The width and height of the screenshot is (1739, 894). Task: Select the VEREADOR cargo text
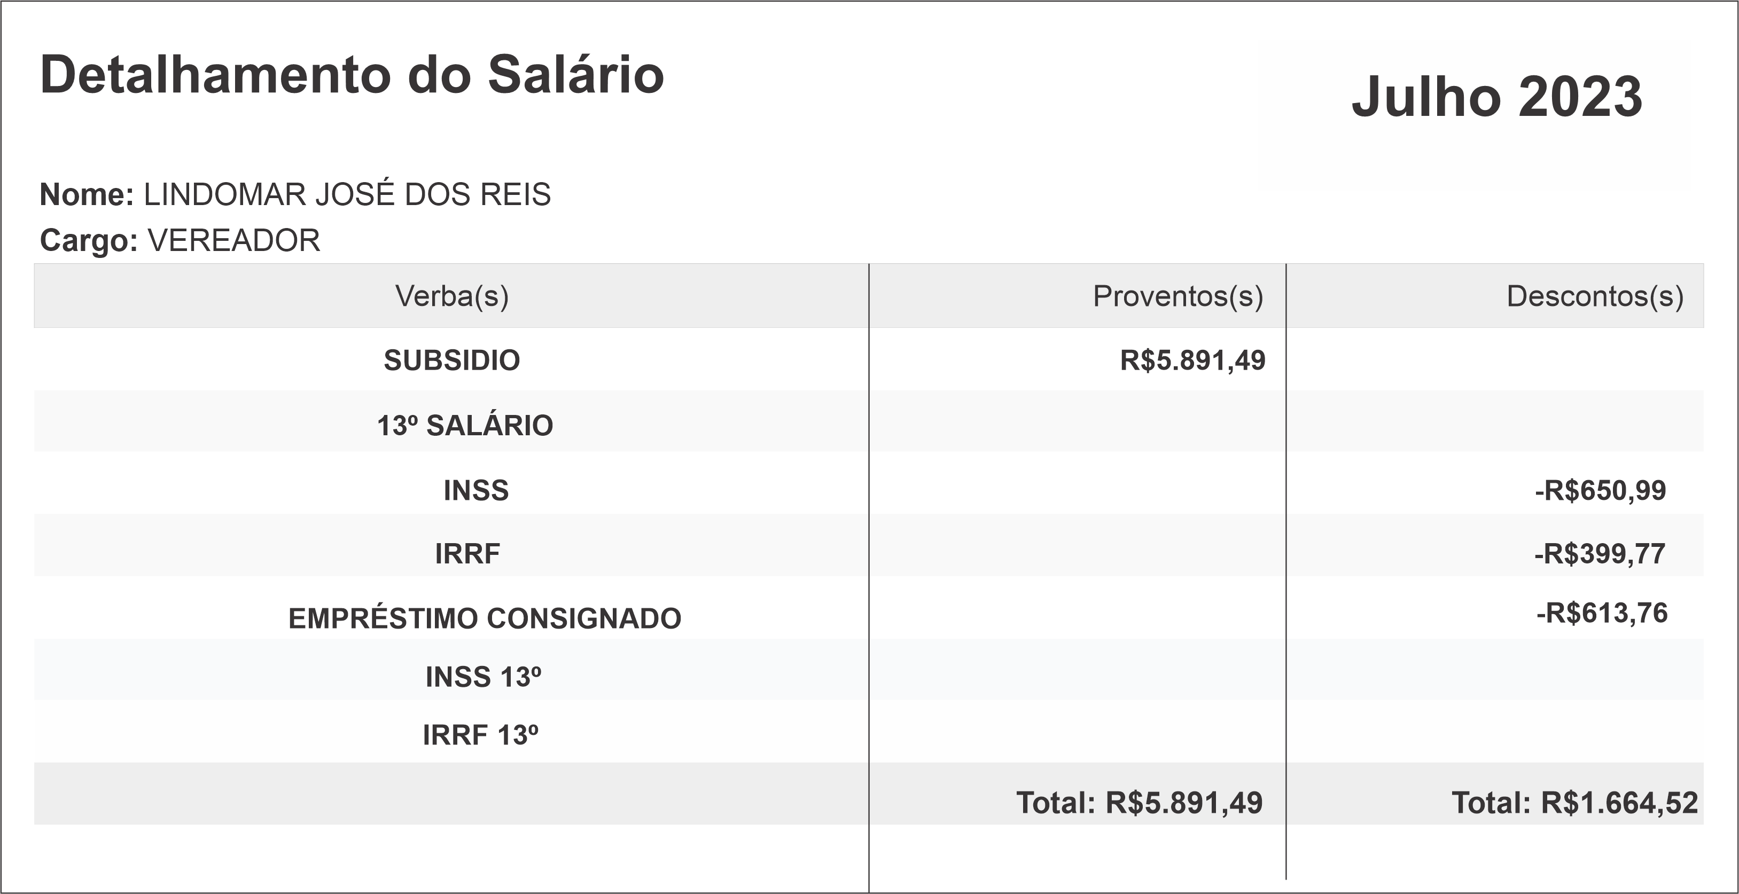(x=233, y=241)
